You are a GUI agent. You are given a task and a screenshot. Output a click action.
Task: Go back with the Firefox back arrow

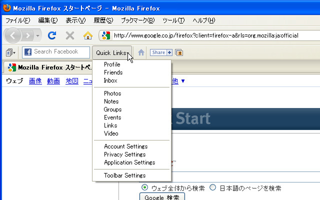pyautogui.click(x=12, y=35)
